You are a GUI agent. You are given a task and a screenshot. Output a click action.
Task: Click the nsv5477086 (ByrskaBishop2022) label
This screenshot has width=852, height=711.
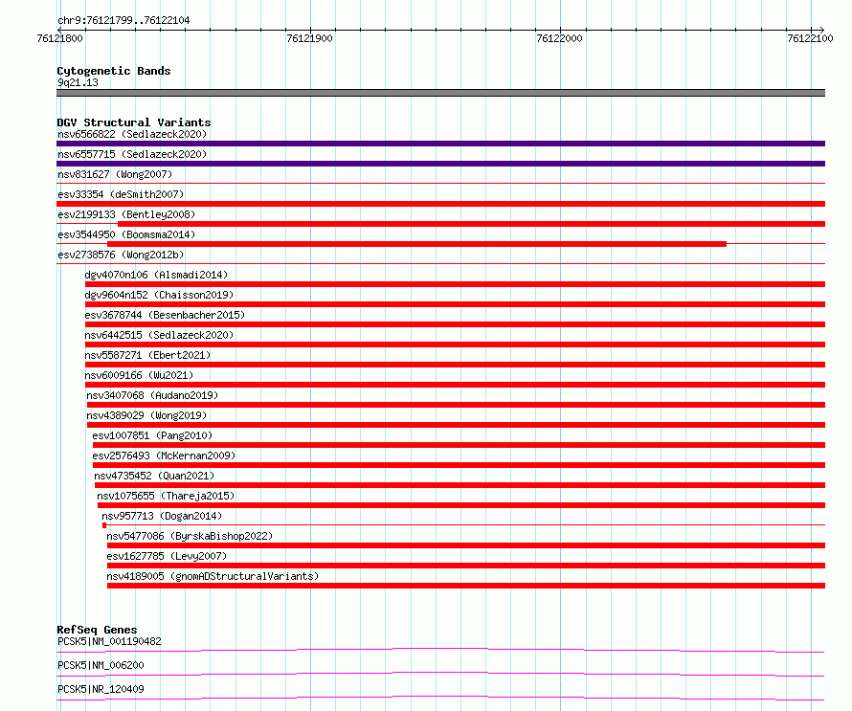tap(190, 536)
